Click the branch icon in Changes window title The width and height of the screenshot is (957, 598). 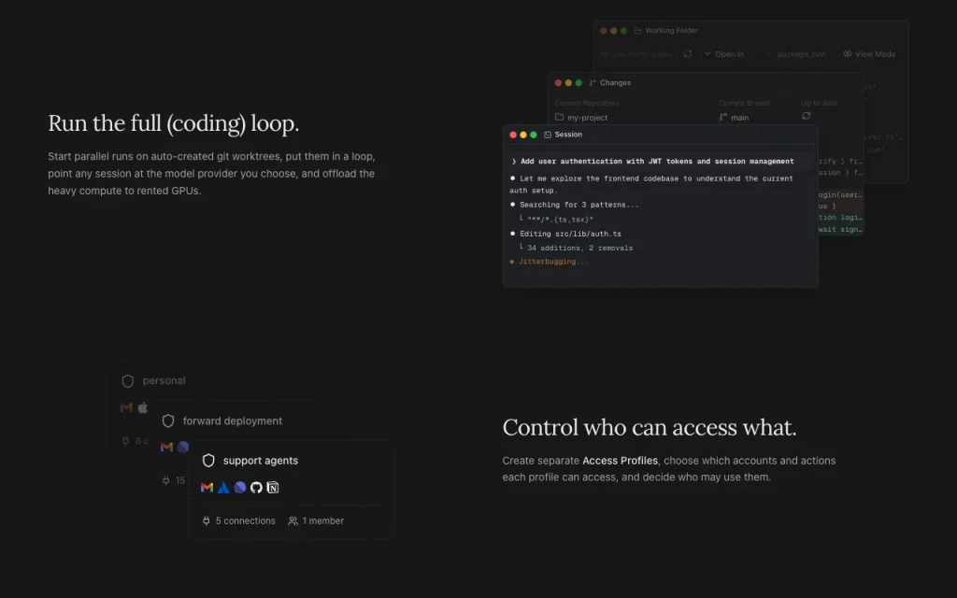(x=593, y=83)
